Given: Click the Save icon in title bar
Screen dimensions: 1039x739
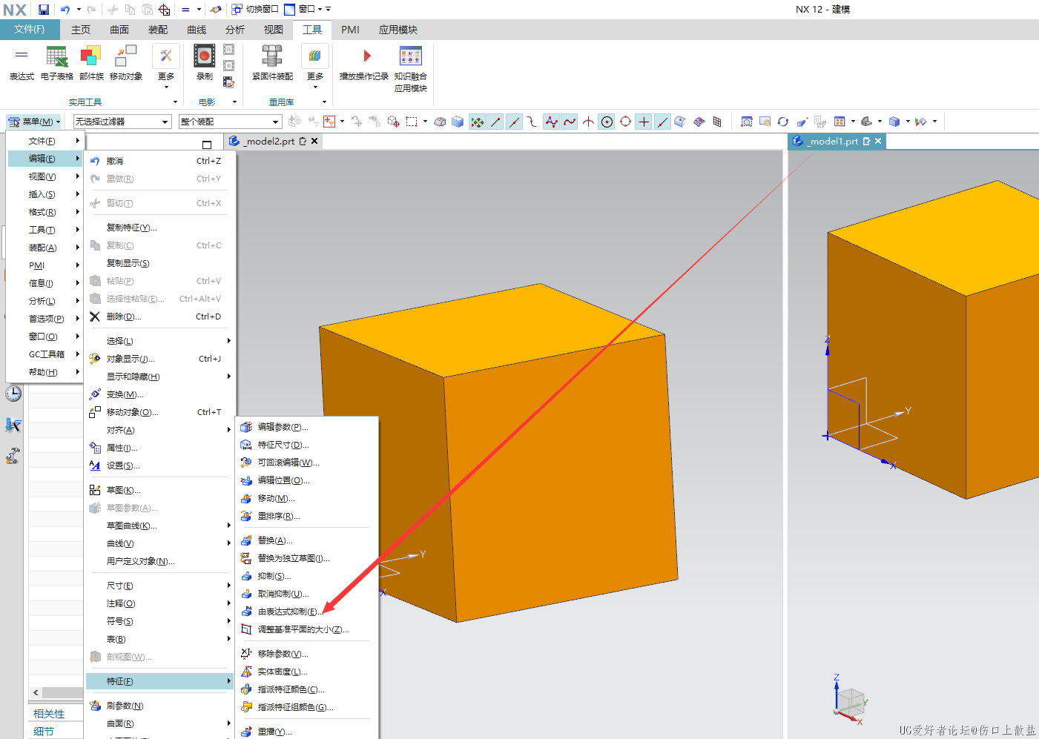Looking at the screenshot, I should [44, 10].
